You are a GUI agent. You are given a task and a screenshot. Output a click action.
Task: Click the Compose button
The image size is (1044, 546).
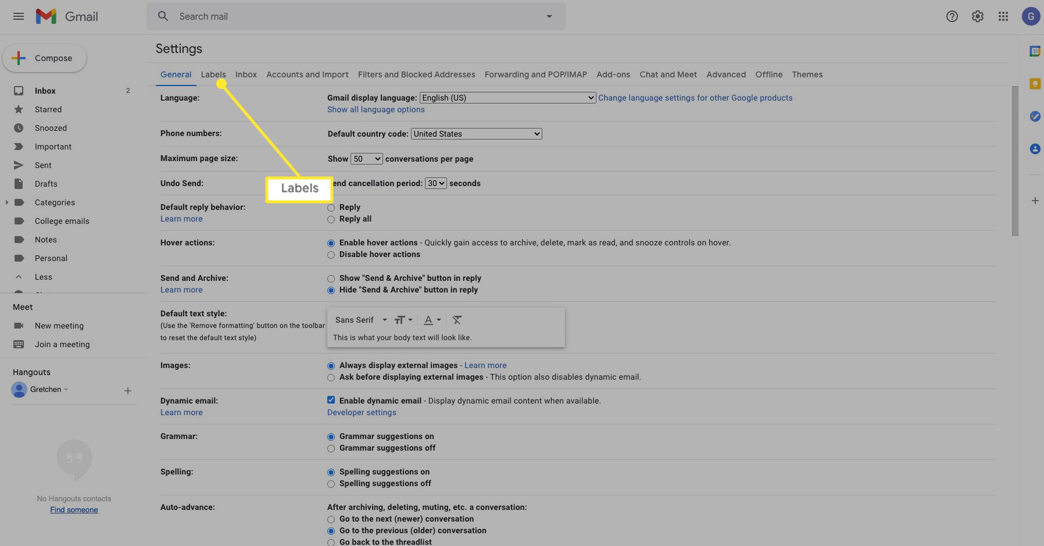45,58
